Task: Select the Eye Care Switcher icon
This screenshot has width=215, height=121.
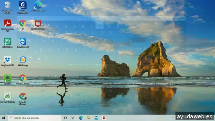Action: coord(8,98)
